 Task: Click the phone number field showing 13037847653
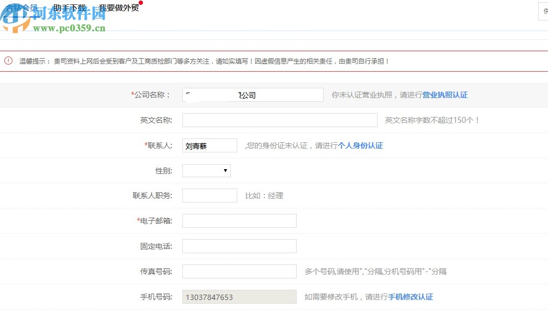click(239, 297)
